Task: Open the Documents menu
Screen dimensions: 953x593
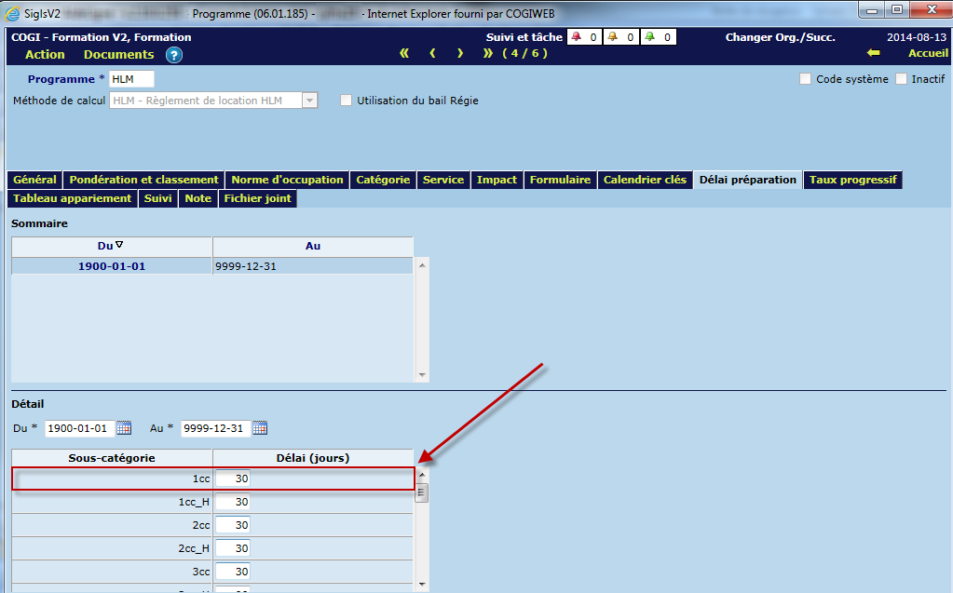Action: [118, 54]
